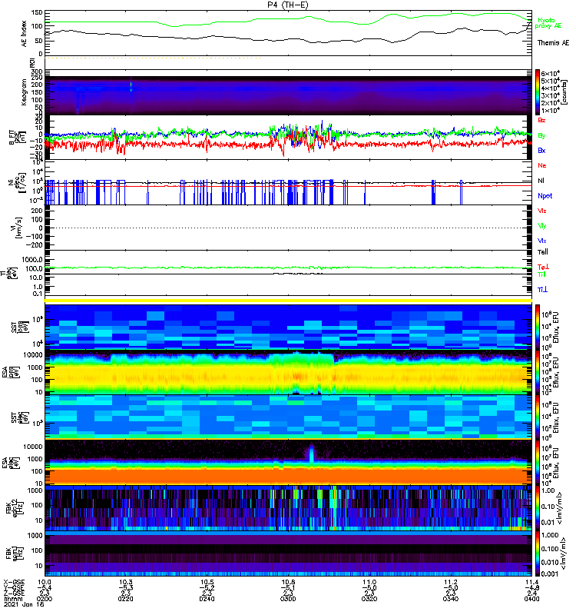Click the bright spike in the Keogram panel
The width and height of the screenshot is (576, 615).
click(131, 87)
